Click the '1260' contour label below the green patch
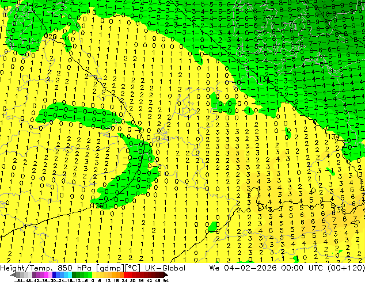The width and height of the screenshot is (365, 282). (99, 205)
